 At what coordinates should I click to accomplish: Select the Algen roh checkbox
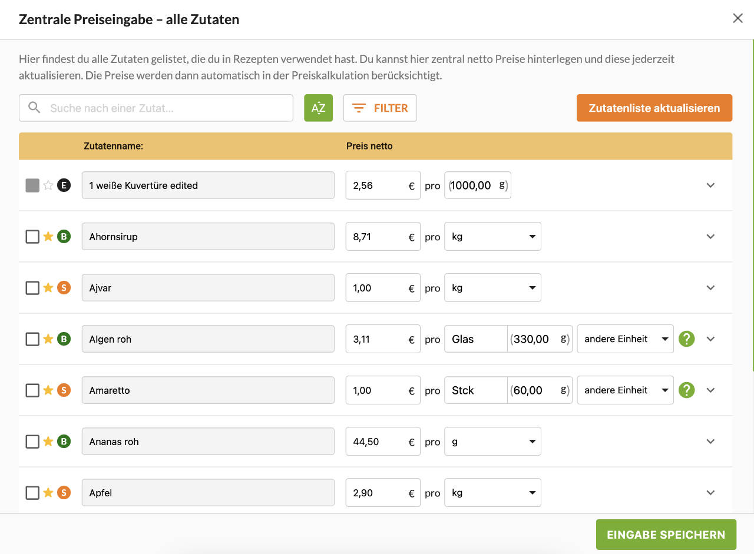click(32, 339)
